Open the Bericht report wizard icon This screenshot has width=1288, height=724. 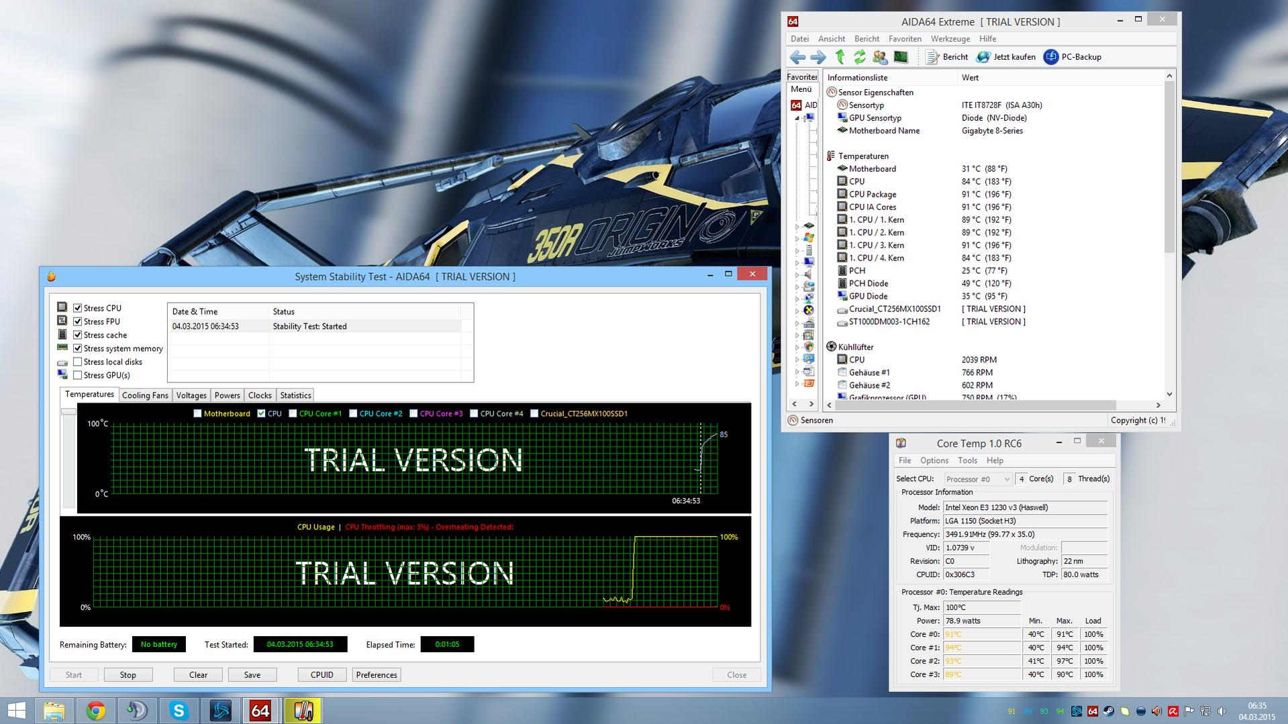932,57
